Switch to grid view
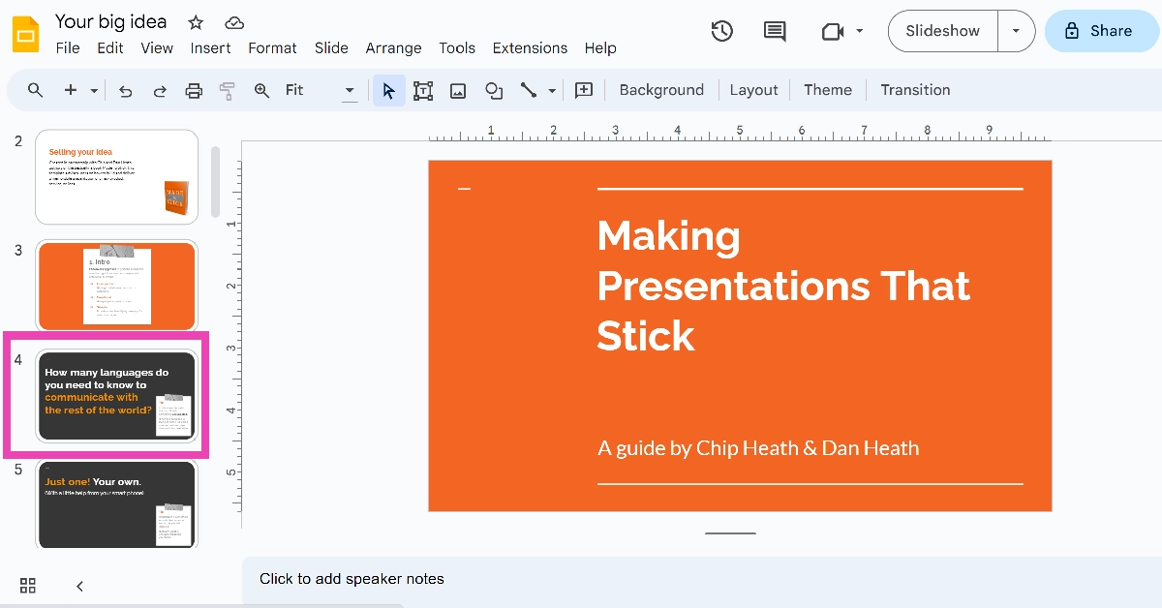The width and height of the screenshot is (1162, 608). (x=28, y=586)
